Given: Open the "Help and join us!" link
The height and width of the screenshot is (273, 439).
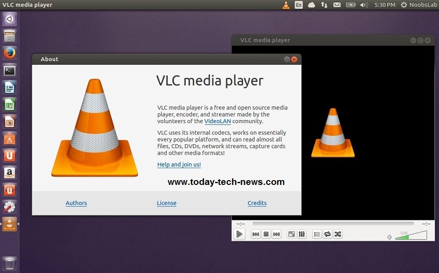Looking at the screenshot, I should (179, 164).
